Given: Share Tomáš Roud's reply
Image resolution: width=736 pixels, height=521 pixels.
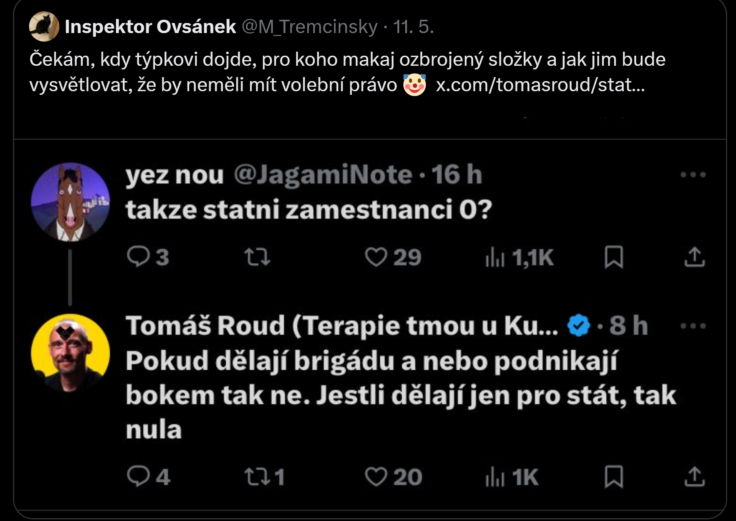Looking at the screenshot, I should click(x=694, y=477).
